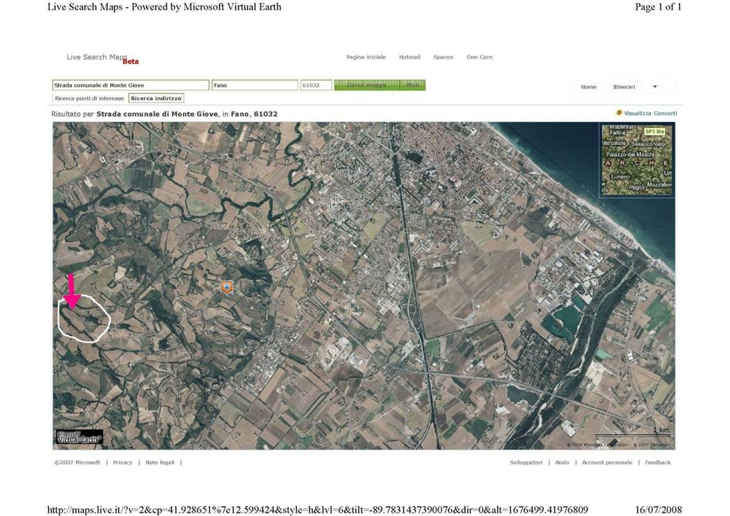Switch to Ricerca punti di interesse tab
Screen dimensions: 730x516
tap(90, 98)
